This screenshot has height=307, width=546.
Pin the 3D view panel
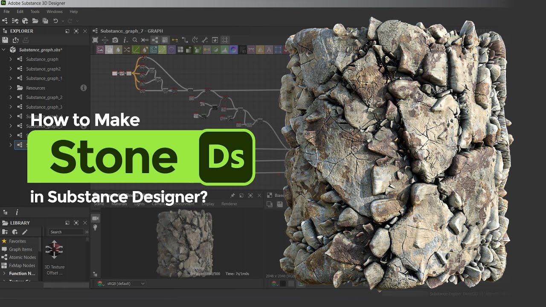pyautogui.click(x=232, y=195)
